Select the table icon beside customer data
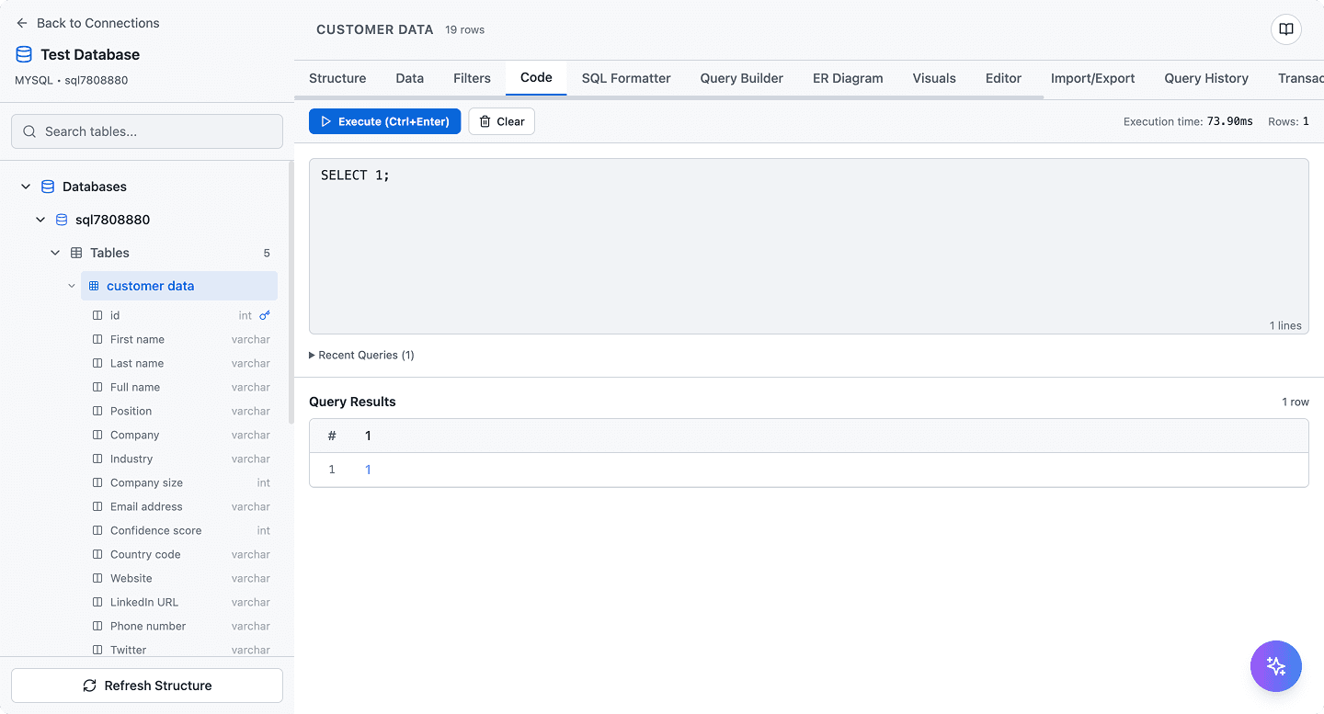 point(93,285)
